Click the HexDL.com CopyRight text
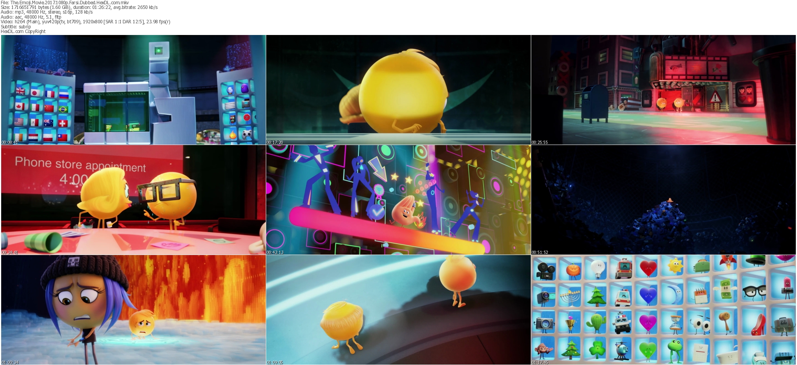Viewport: 797px width, 365px height. coord(23,31)
